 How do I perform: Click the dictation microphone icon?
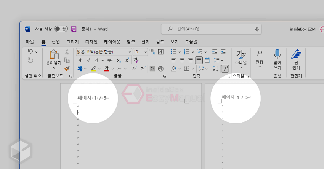(x=277, y=54)
